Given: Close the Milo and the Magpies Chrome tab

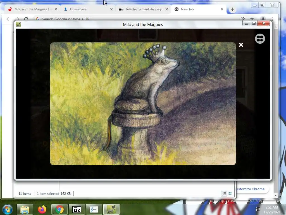Looking at the screenshot, I should (x=56, y=9).
